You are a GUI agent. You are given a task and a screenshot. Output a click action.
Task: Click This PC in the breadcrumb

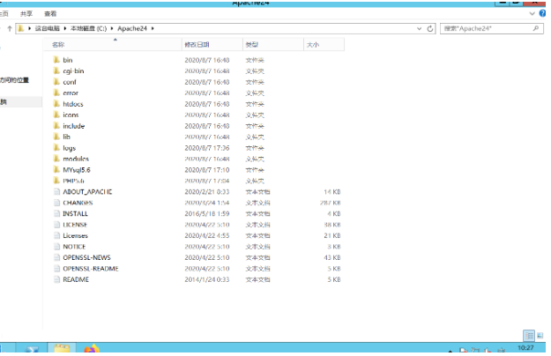(48, 28)
